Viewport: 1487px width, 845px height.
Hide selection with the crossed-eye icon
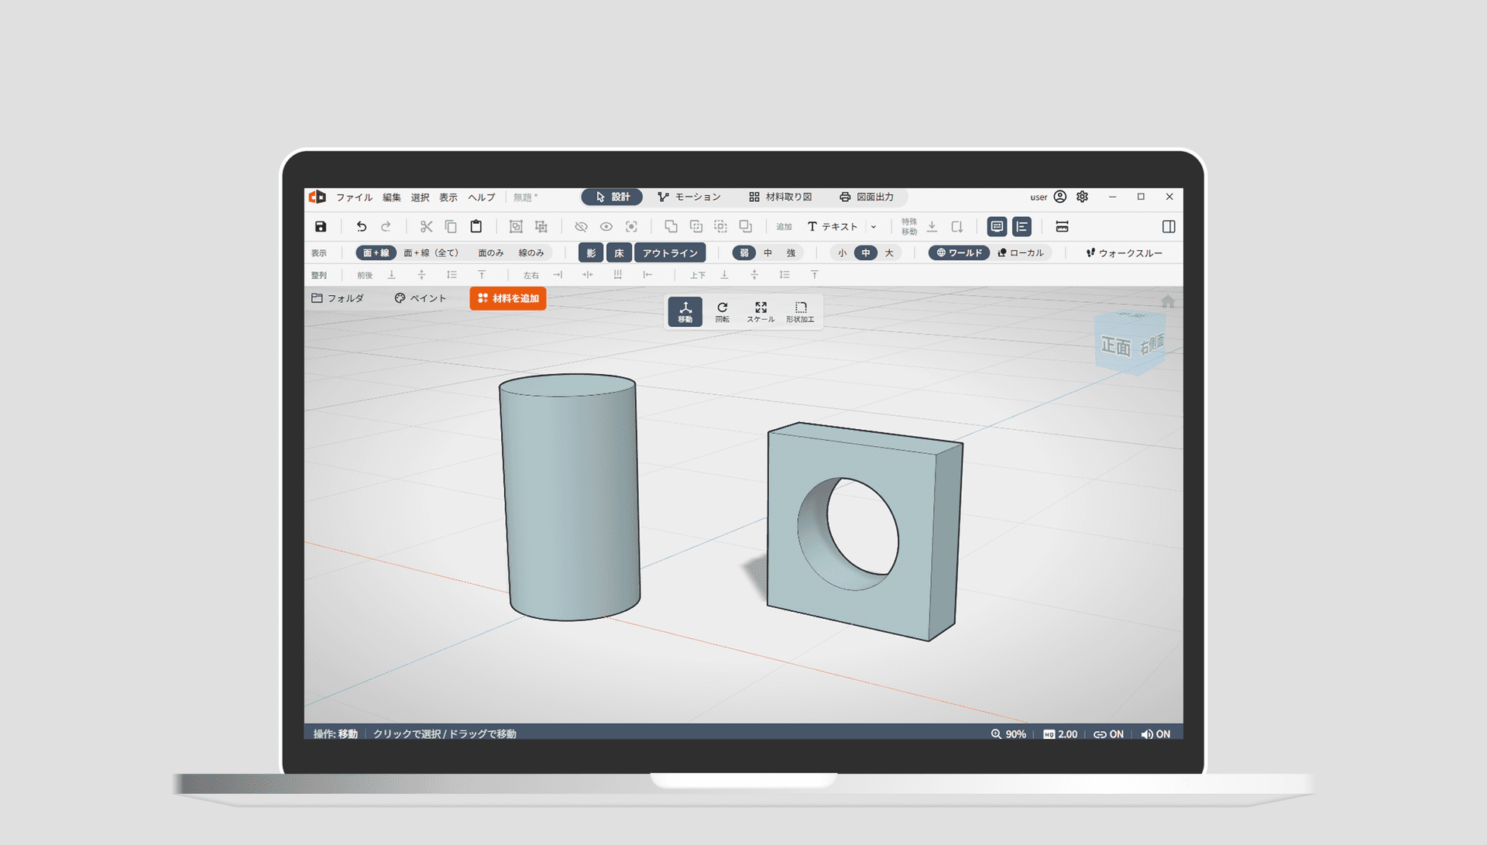tap(581, 227)
